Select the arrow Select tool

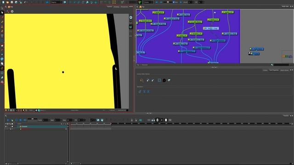click(x=2, y=13)
